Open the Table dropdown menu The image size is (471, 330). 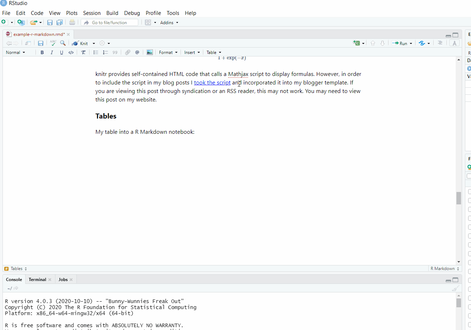pyautogui.click(x=214, y=52)
